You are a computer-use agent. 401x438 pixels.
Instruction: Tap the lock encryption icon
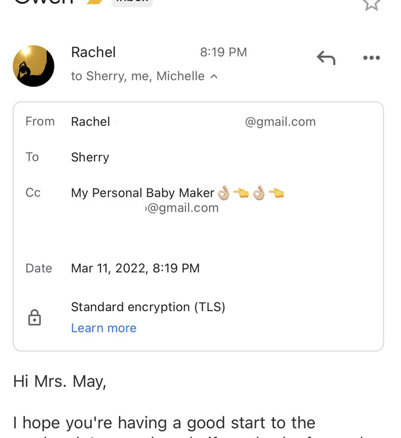point(34,318)
